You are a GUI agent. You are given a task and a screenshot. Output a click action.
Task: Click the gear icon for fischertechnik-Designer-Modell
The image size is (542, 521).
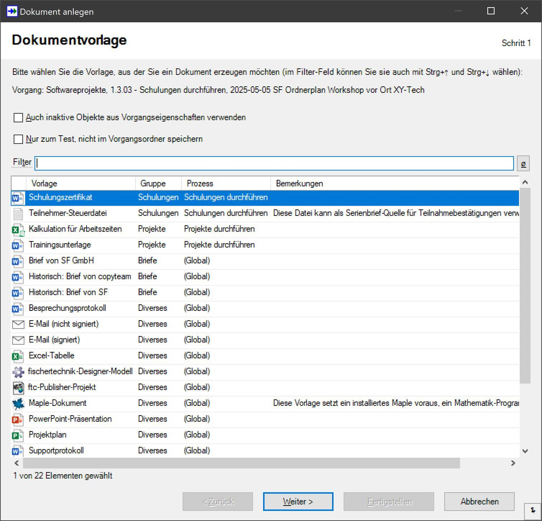(x=18, y=372)
